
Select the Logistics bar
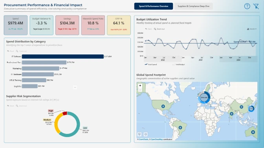click(x=29, y=86)
